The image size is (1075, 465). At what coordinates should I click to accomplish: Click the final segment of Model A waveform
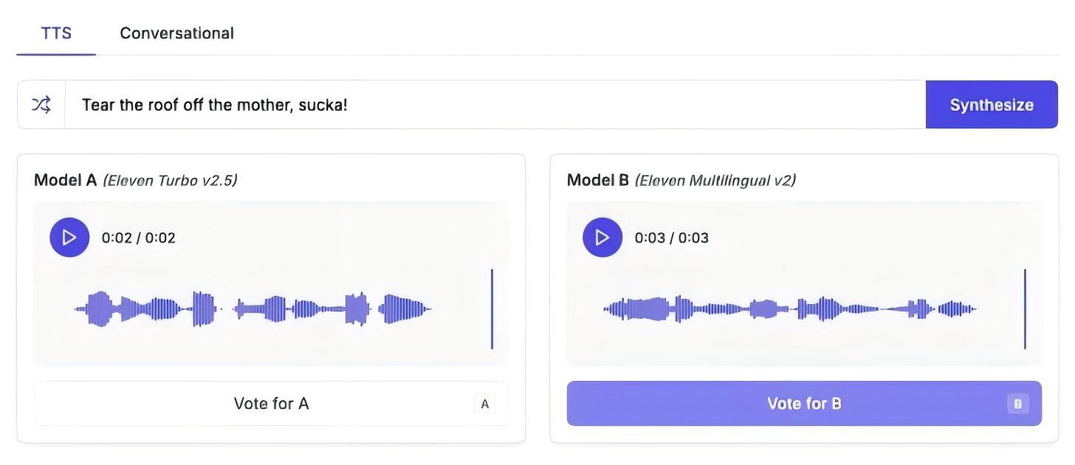pos(405,309)
